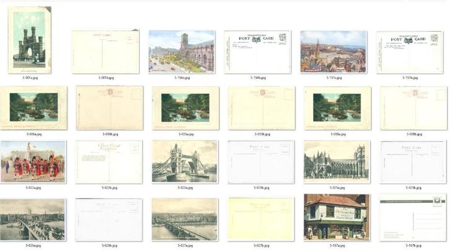Image resolution: width=450 pixels, height=252 pixels.
Task: Select the cathedral with gardens postcard thumbnail
Action: click(x=182, y=52)
